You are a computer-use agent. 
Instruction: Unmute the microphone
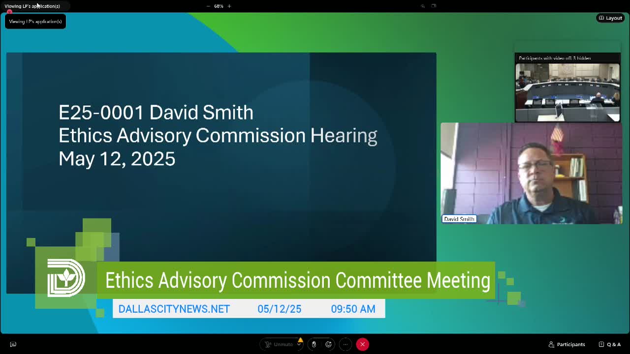click(x=279, y=344)
